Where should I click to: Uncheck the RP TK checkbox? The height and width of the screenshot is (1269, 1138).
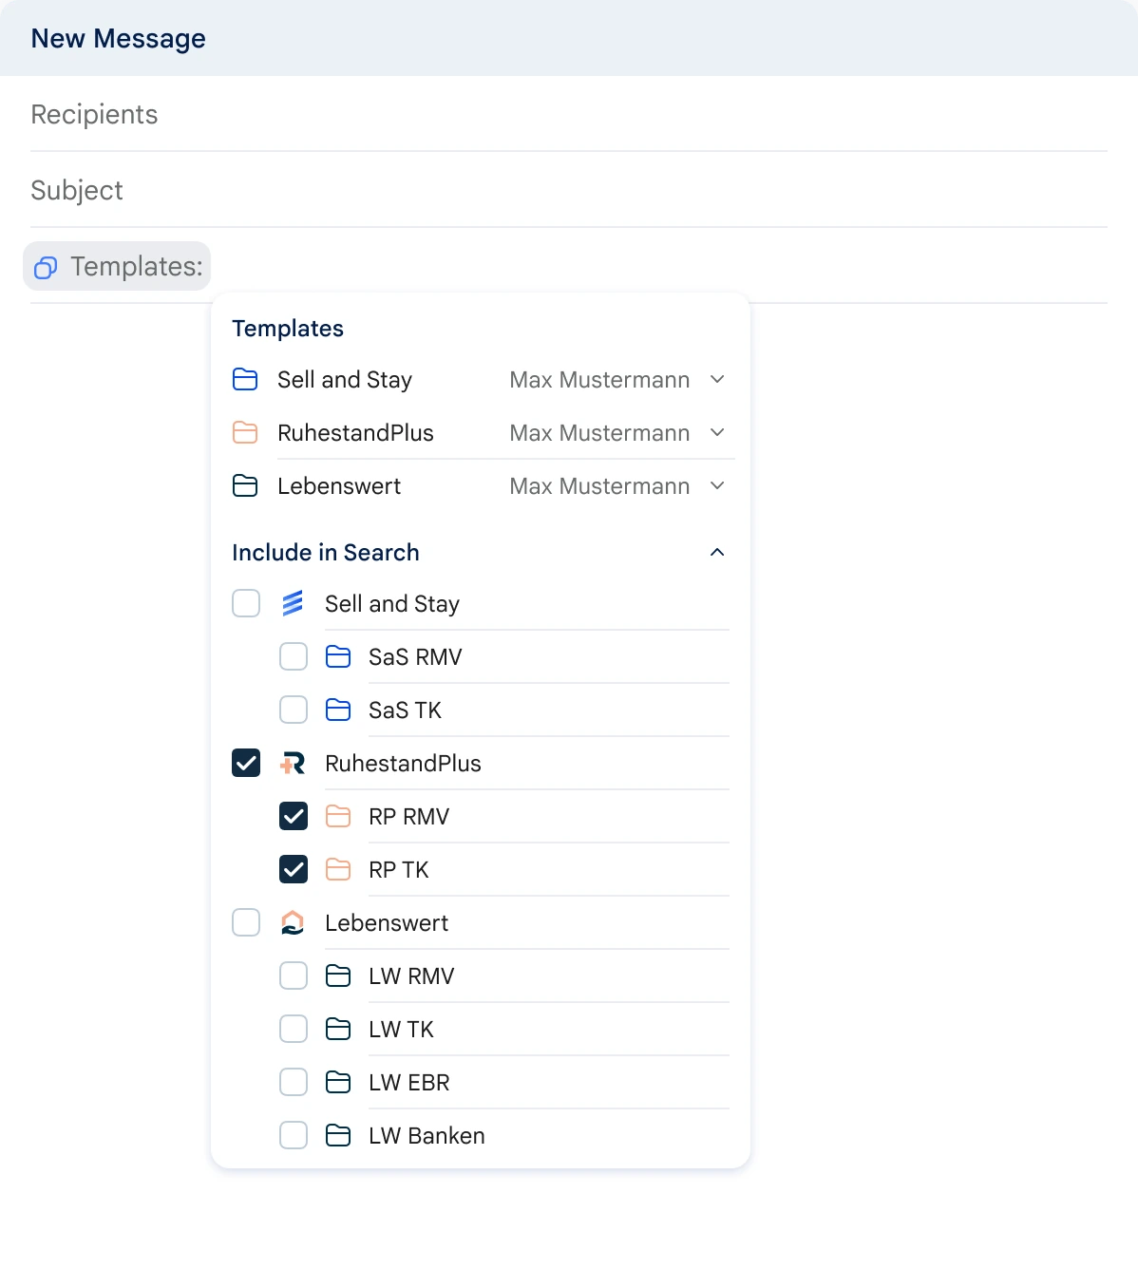[294, 869]
